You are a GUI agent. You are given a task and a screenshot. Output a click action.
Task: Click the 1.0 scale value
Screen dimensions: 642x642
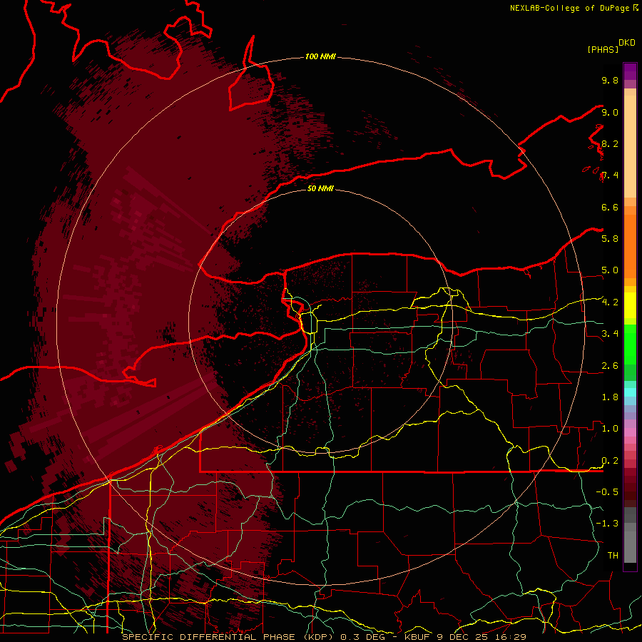[610, 428]
